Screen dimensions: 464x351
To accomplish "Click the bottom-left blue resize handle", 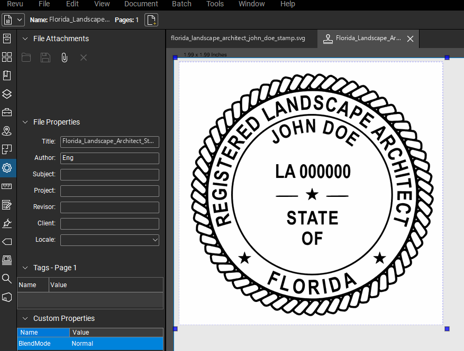I will (175, 328).
